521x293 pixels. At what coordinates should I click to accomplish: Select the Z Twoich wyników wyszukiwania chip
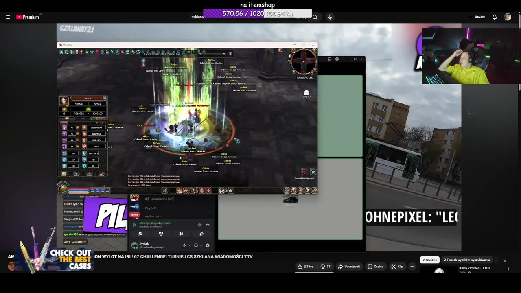pos(467,260)
